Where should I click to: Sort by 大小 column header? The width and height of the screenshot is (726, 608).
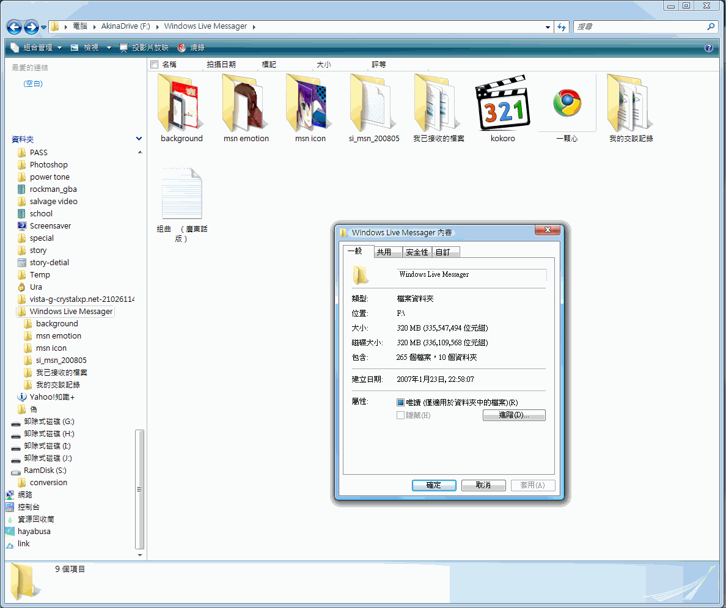tap(324, 64)
